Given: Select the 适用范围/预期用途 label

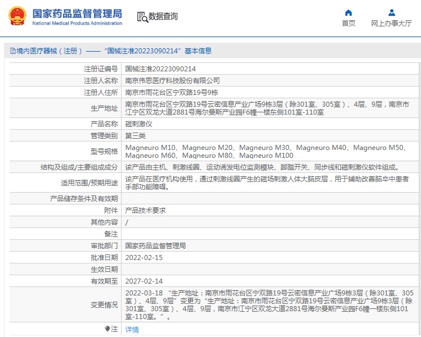Looking at the screenshot, I should [x=89, y=183].
